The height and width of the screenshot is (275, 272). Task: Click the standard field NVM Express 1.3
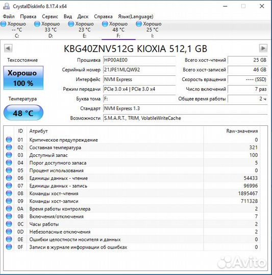185,108
